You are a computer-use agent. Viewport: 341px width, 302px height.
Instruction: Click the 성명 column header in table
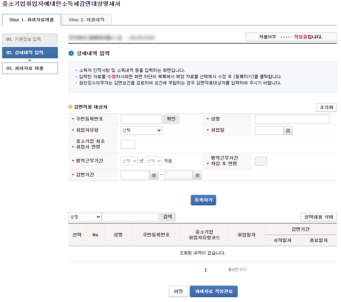pyautogui.click(x=118, y=235)
